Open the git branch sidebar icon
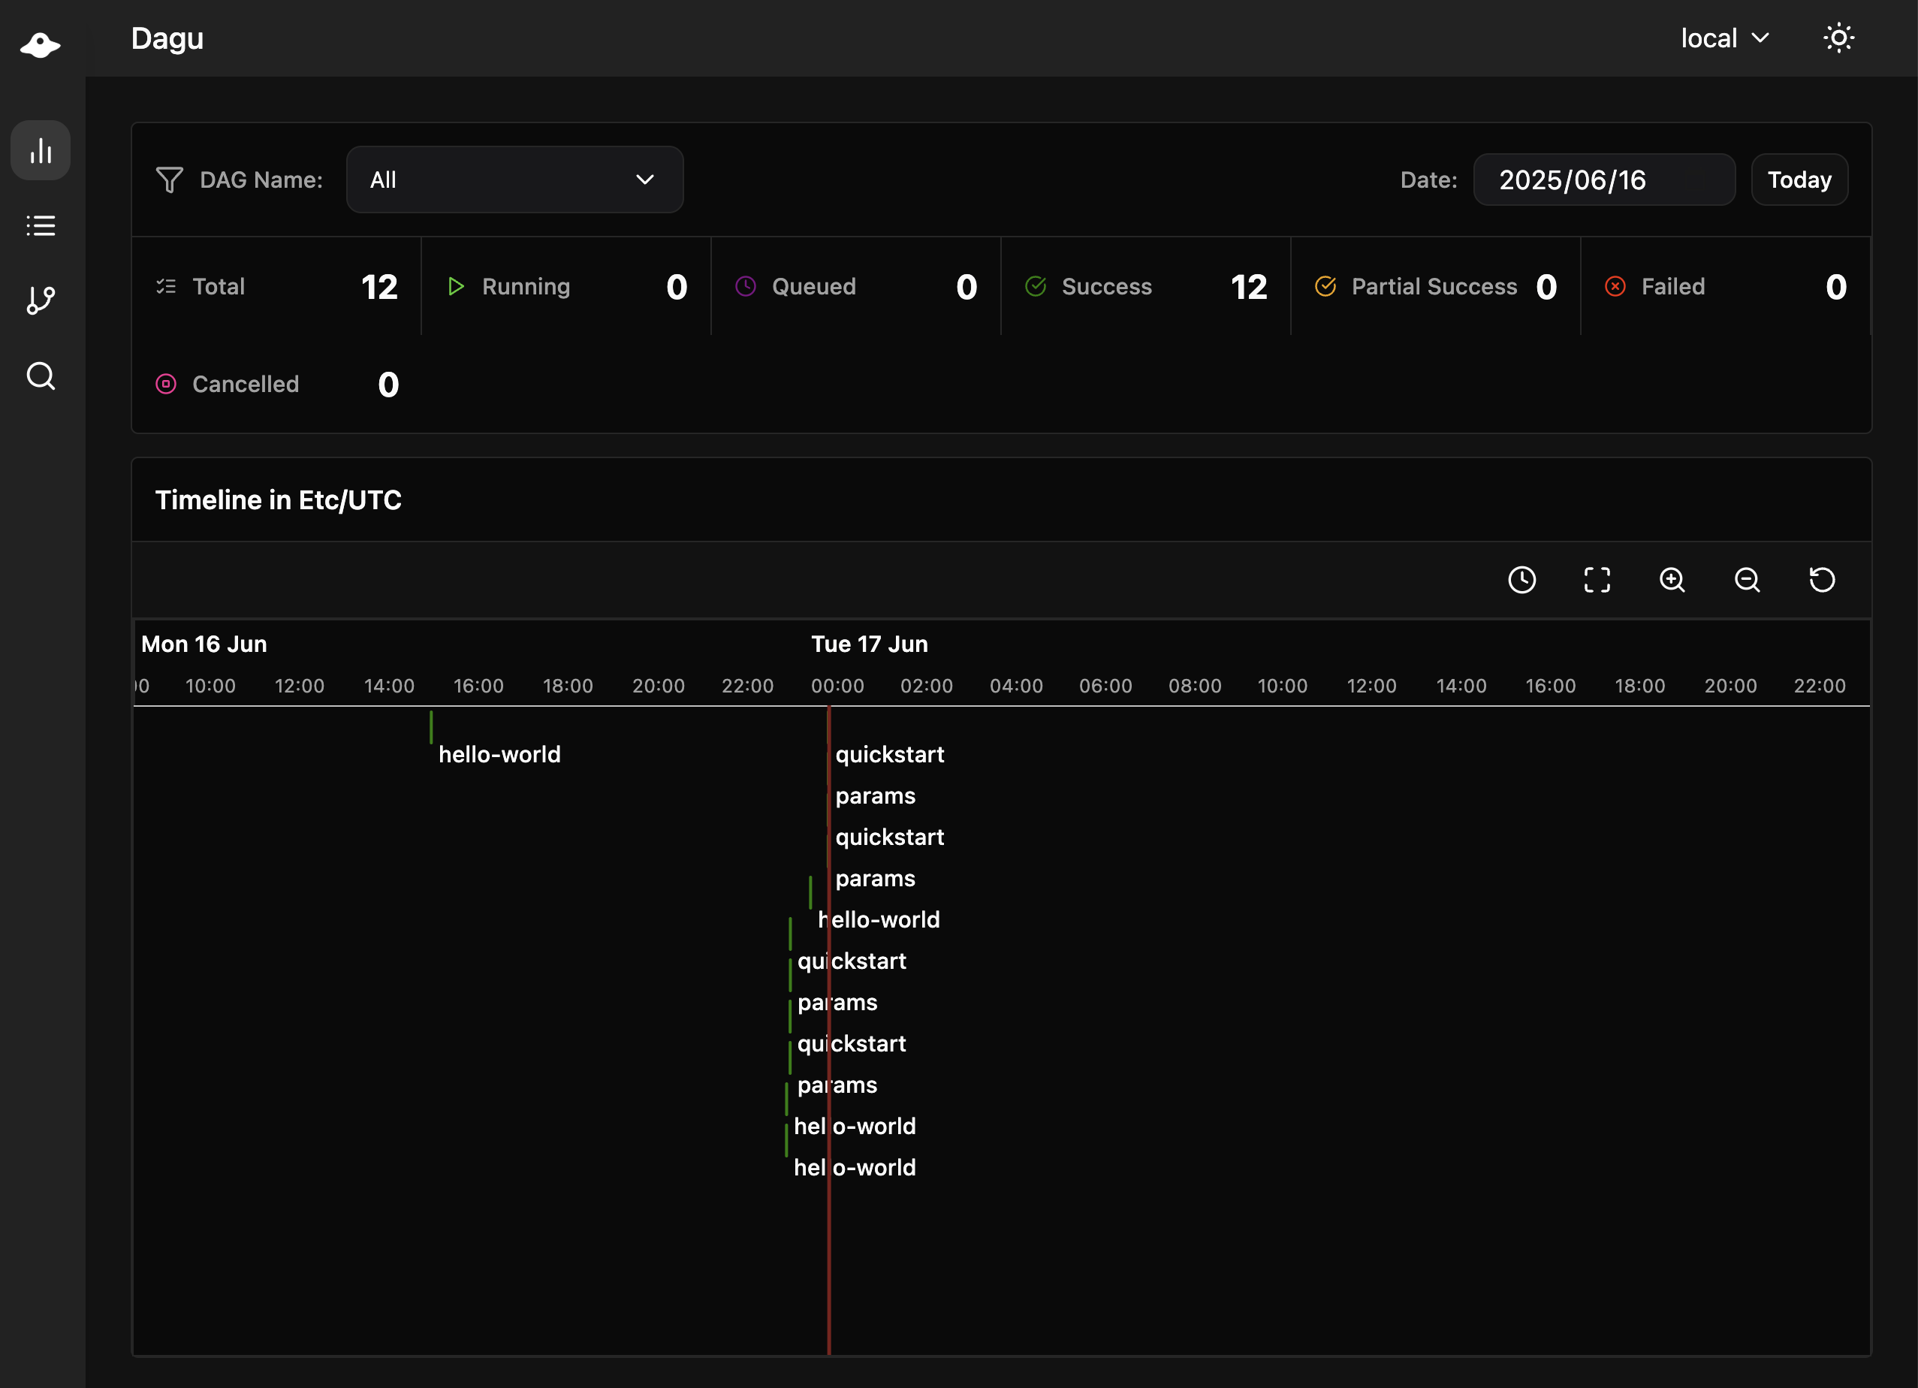1918x1388 pixels. [x=41, y=300]
